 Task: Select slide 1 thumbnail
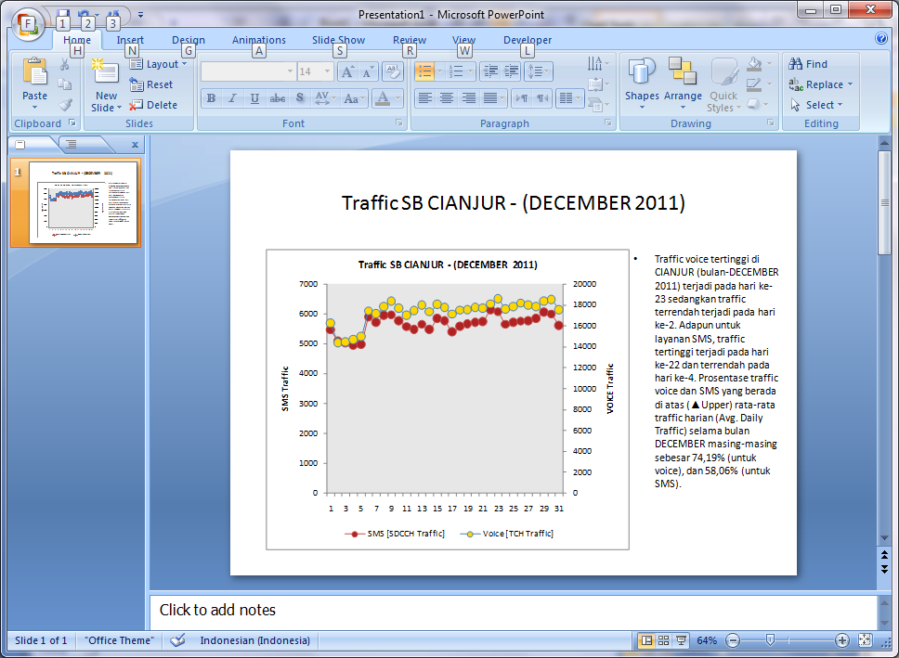pyautogui.click(x=84, y=202)
